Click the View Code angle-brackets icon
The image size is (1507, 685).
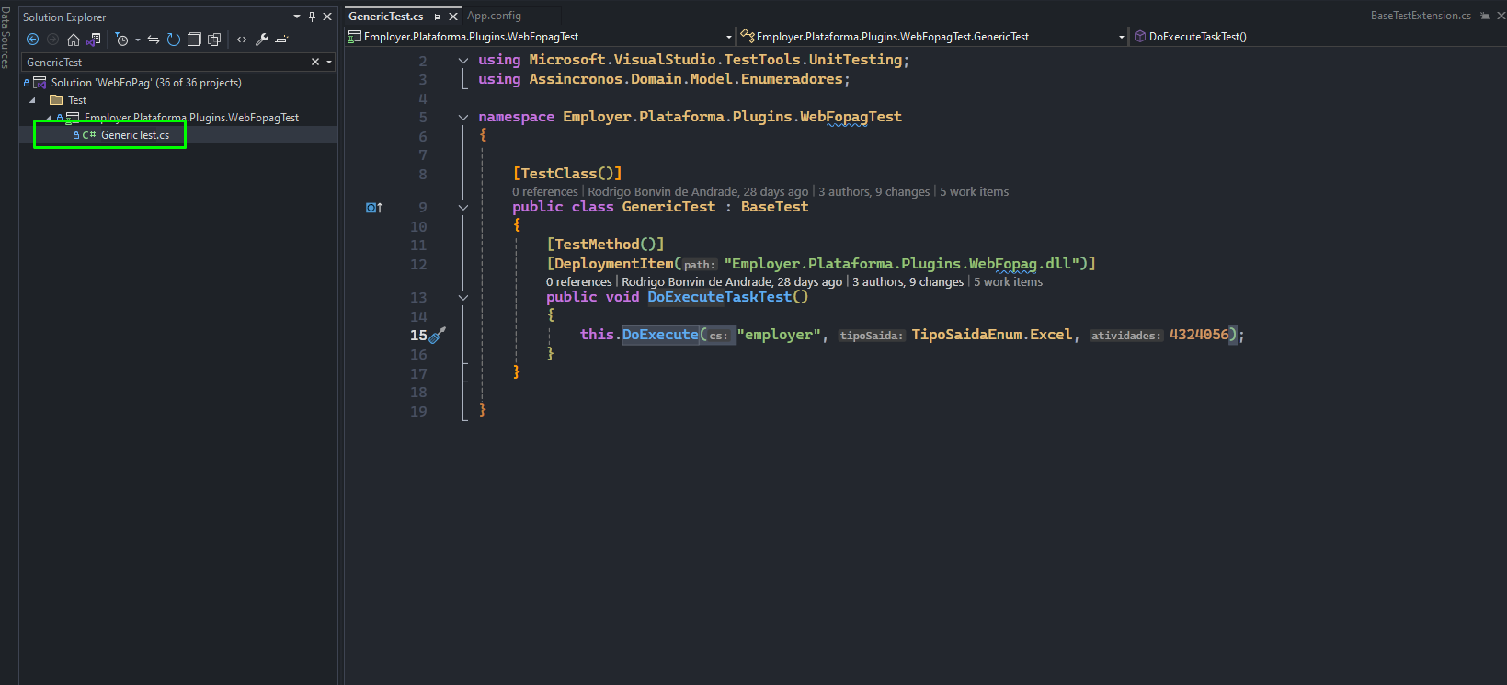[x=242, y=40]
